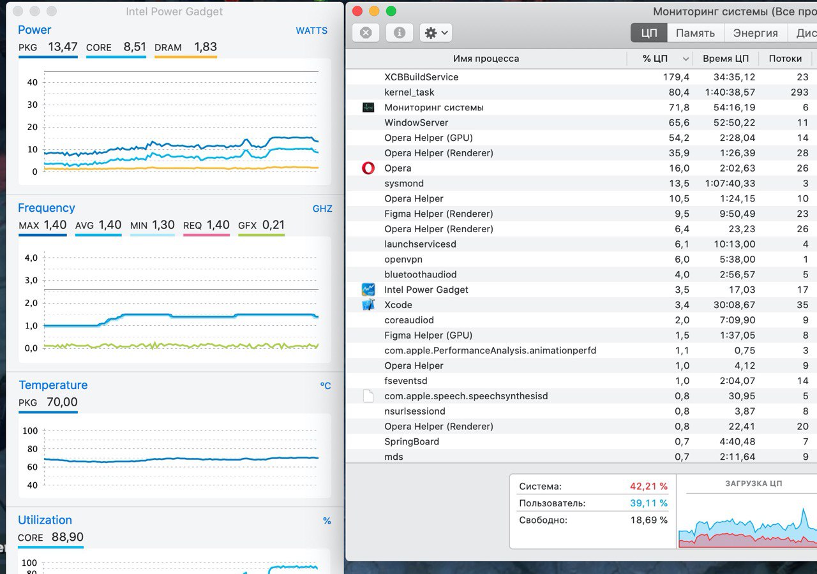817x574 pixels.
Task: Select the bluetoothaudiod row
Action: point(581,275)
